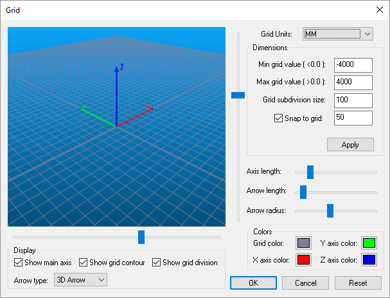Toggle Show grid division option
The image size is (390, 298).
click(156, 263)
